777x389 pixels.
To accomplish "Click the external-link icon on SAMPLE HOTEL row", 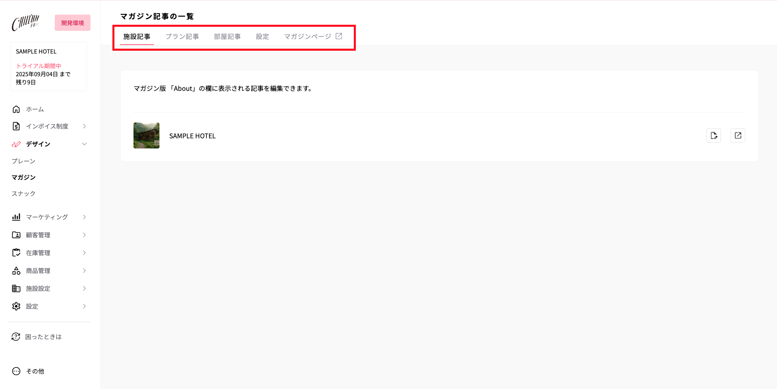I will pyautogui.click(x=738, y=135).
